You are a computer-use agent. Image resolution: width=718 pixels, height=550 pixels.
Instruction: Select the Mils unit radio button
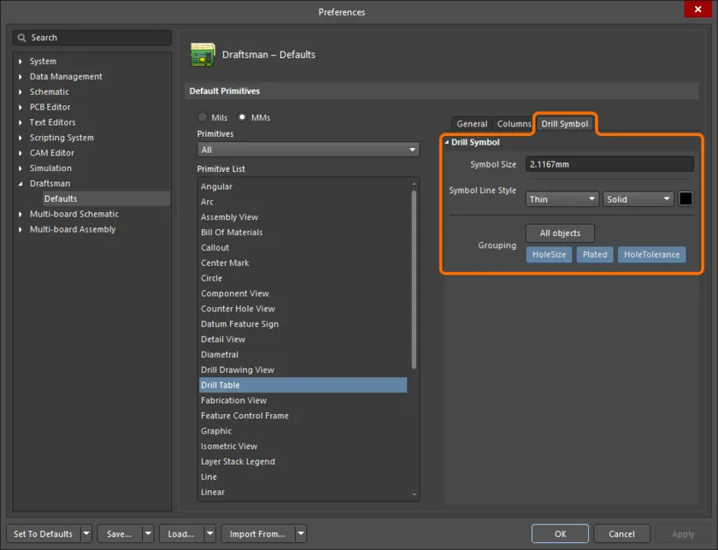coord(203,117)
